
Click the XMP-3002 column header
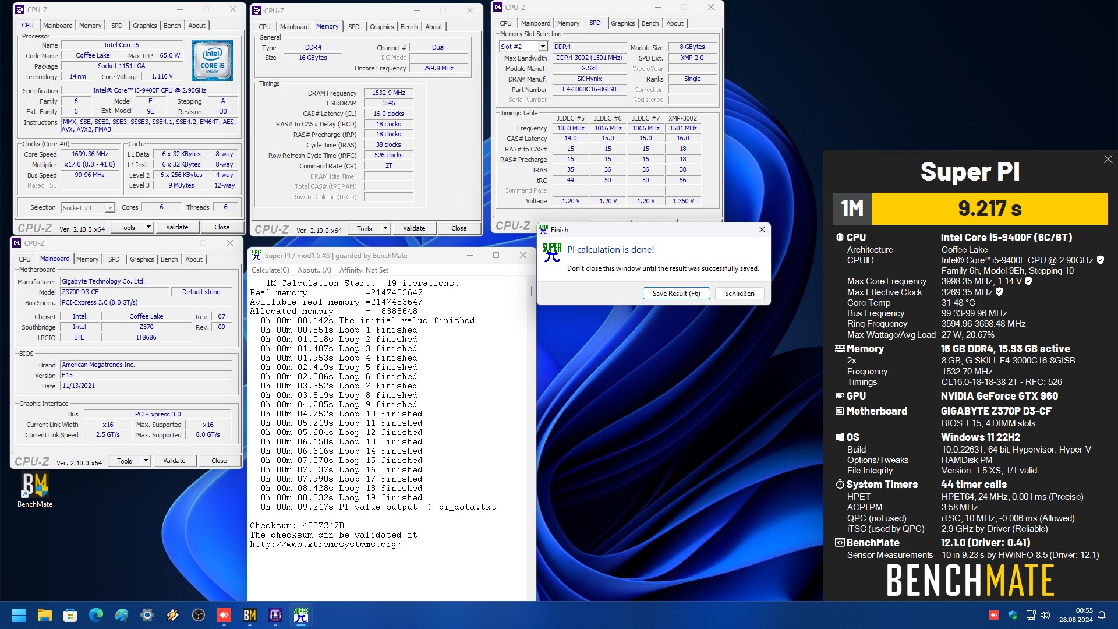pos(682,118)
